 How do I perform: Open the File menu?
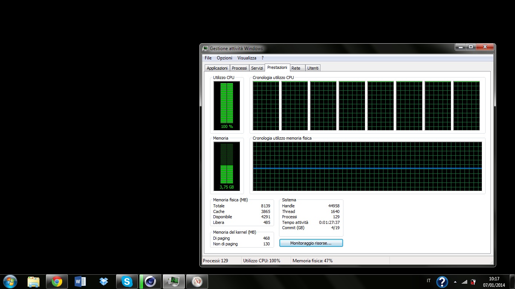tap(208, 58)
